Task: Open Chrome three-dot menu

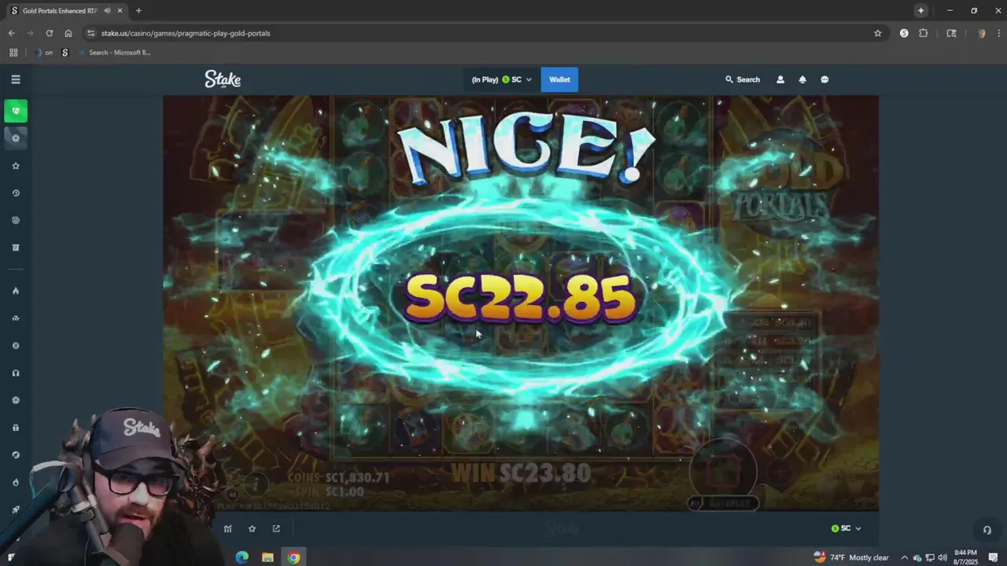Action: (x=998, y=33)
